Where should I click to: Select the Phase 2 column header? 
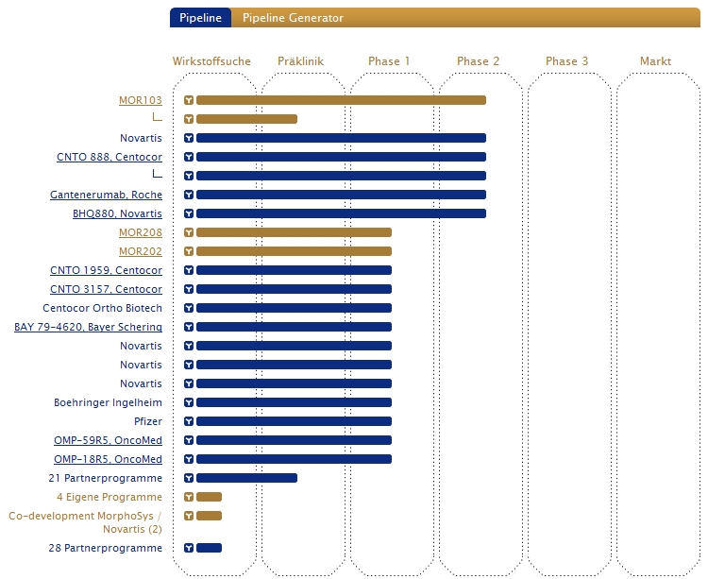coord(478,61)
